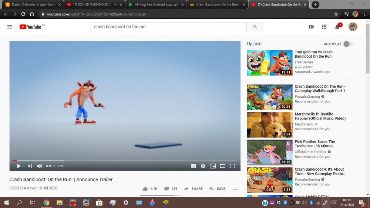Switch to miniplayer mode

[213, 166]
